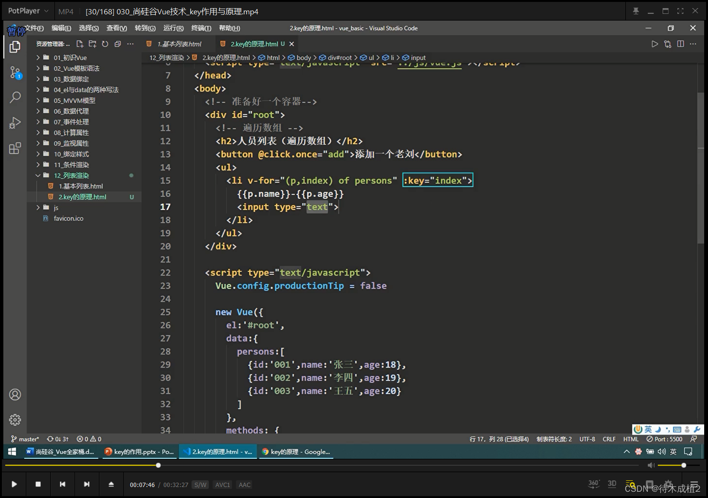708x498 pixels.
Task: Open Windows Start button in taskbar
Action: click(x=12, y=452)
